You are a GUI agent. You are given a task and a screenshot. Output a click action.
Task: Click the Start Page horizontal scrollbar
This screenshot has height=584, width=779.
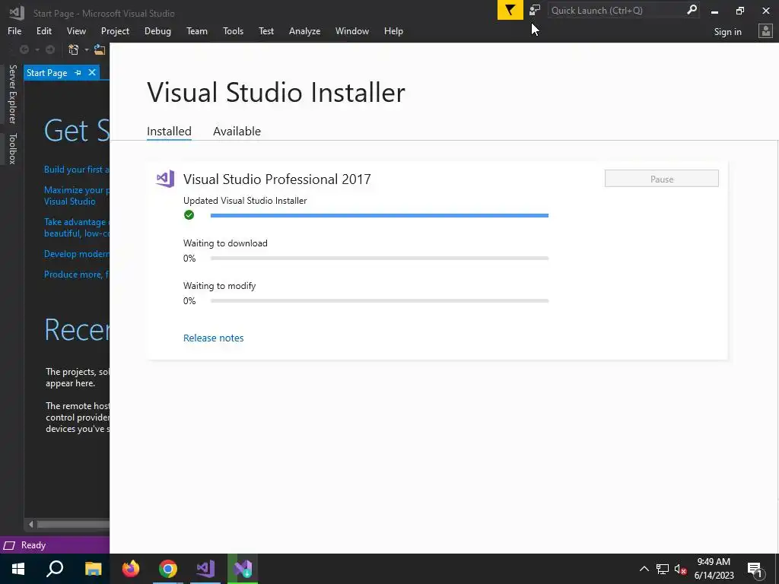point(73,525)
